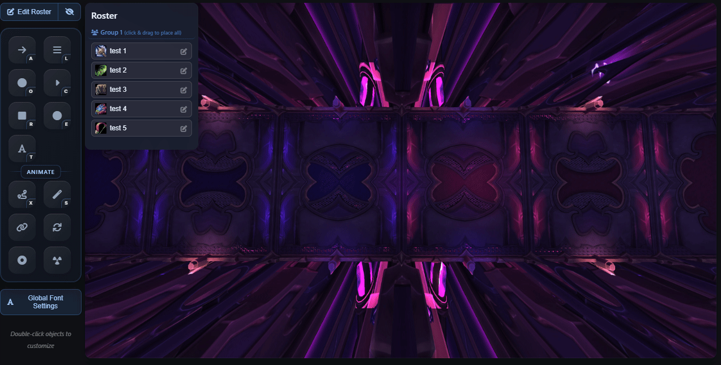Edit the test 4 roster entry
The image size is (721, 365).
184,109
